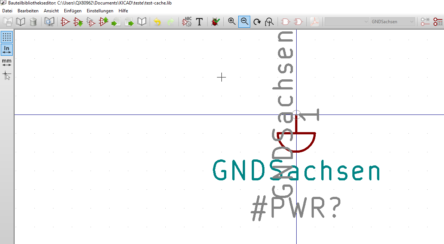Select the teal GNDSachsen value field

click(296, 170)
